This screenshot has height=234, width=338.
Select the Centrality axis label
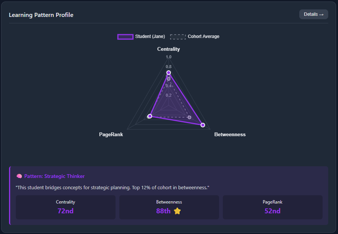[168, 49]
